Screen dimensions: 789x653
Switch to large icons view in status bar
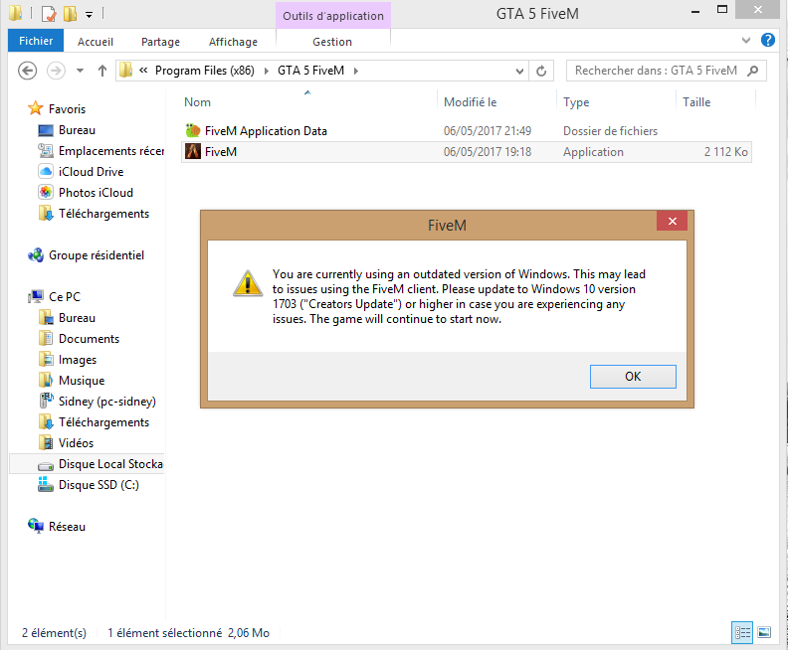pos(764,632)
